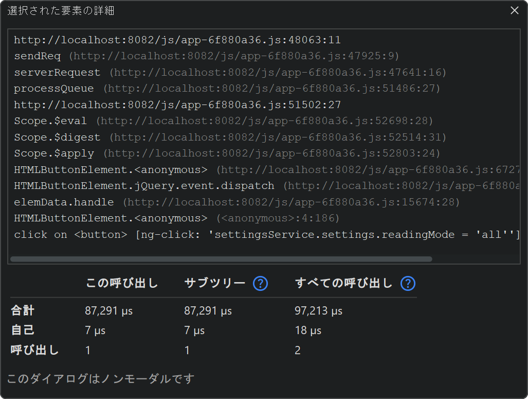Viewport: 528px width, 399px height.
Task: Click the help icon beside すべての呼び出し
Action: [408, 283]
